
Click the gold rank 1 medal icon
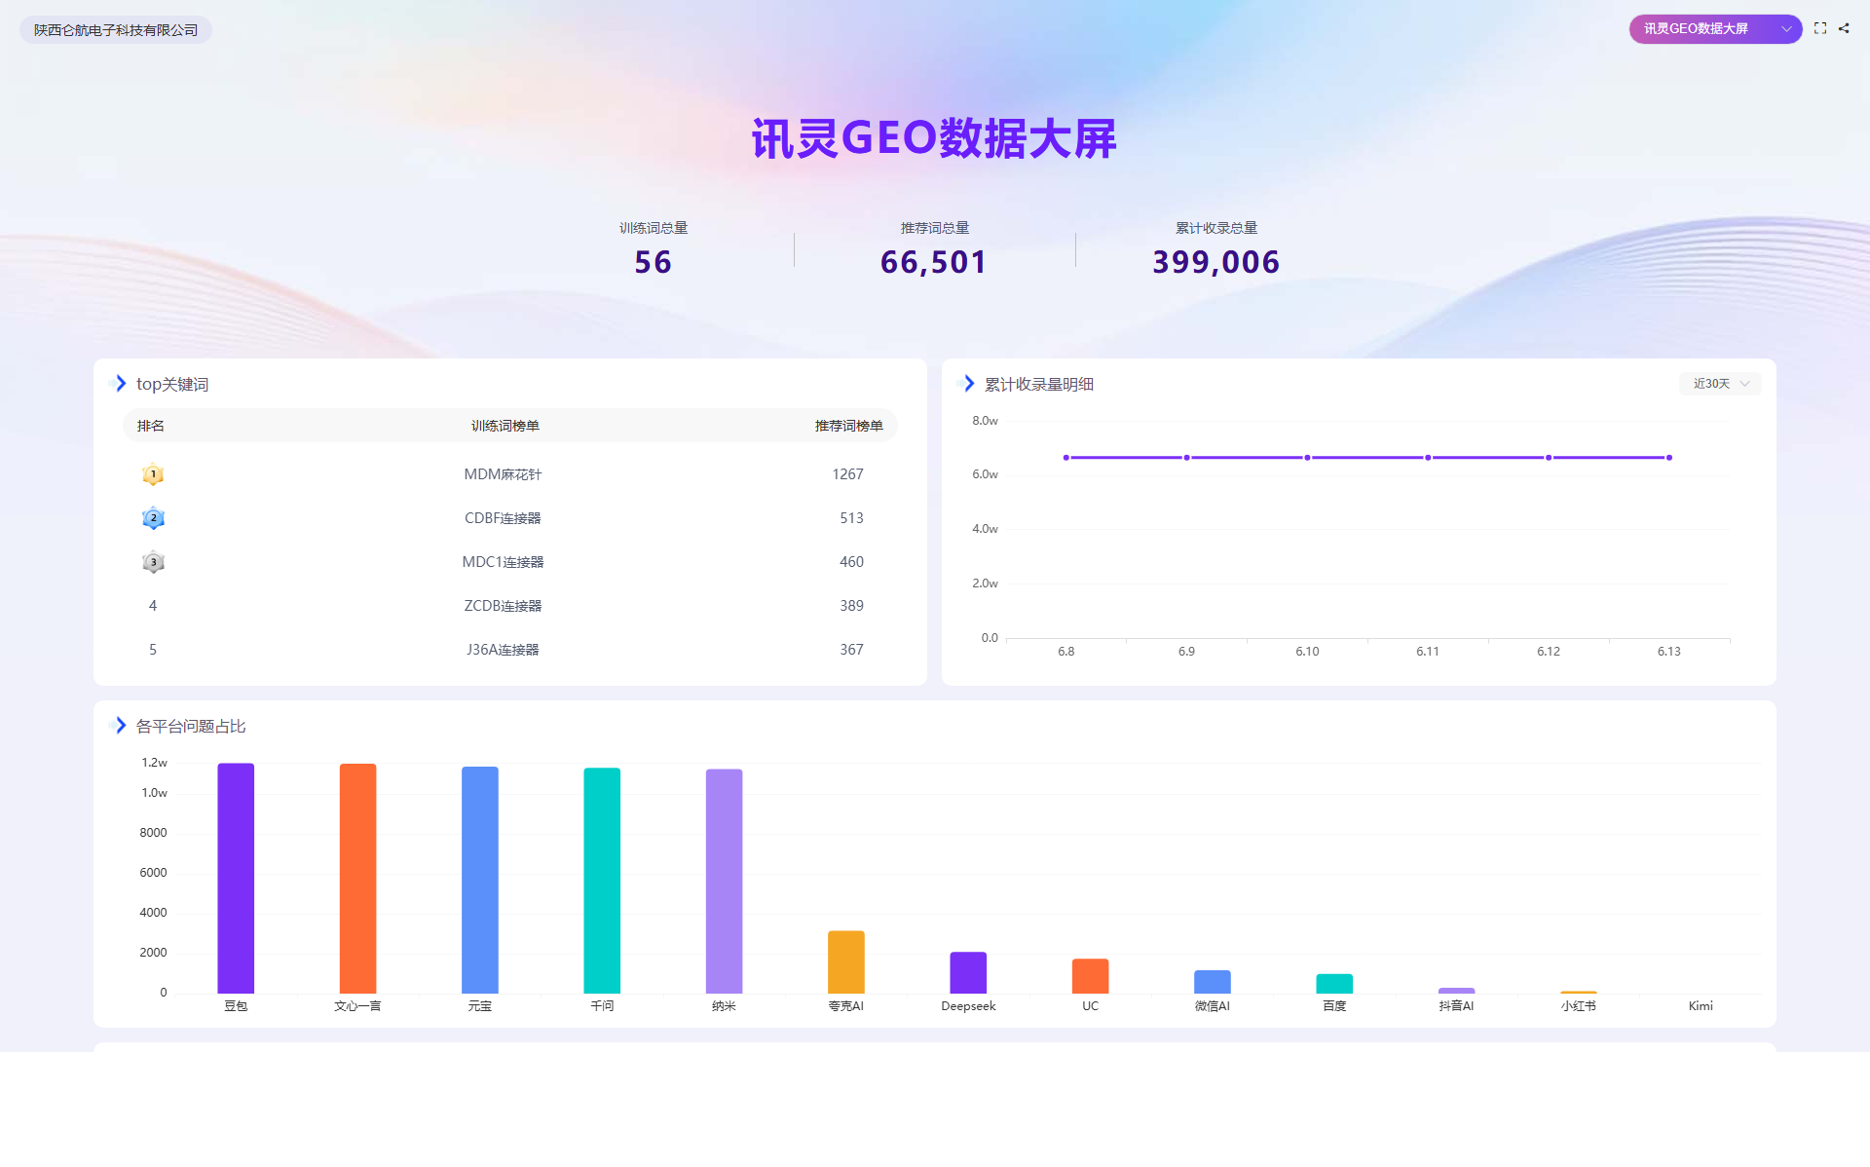(x=153, y=474)
